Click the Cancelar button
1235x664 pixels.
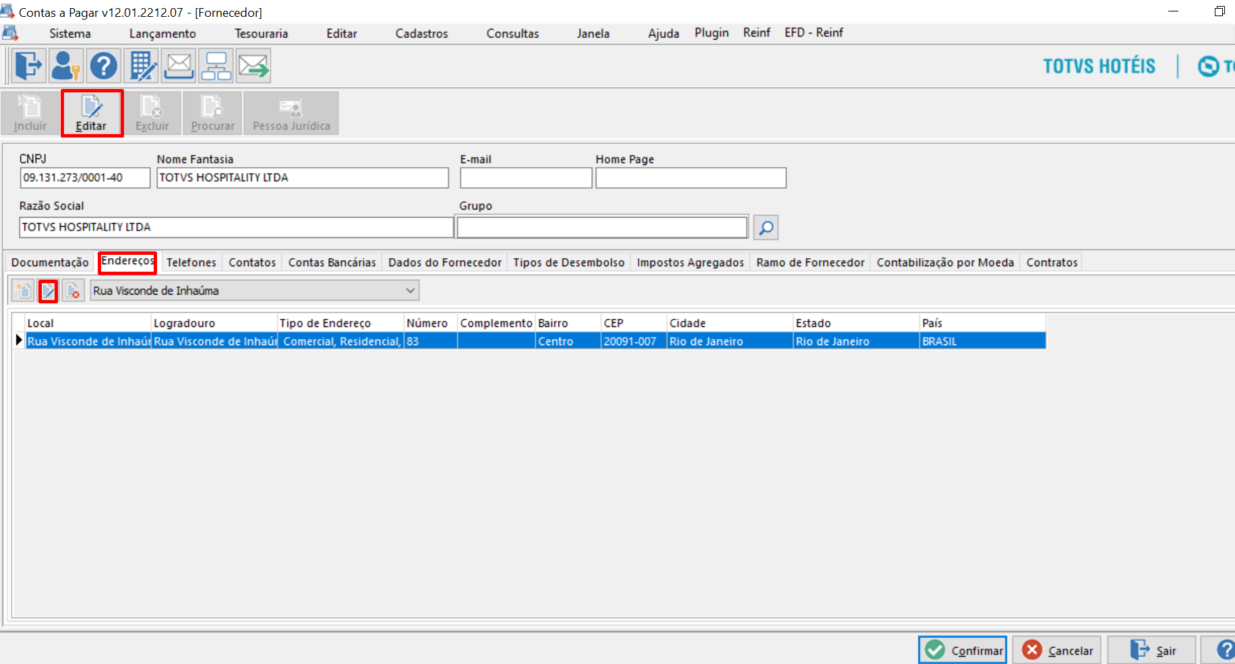coord(1057,650)
